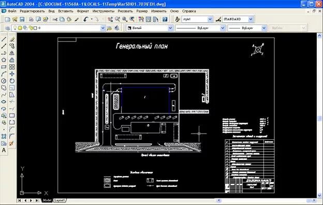Select the Array modify tool

pyautogui.click(x=12, y=67)
